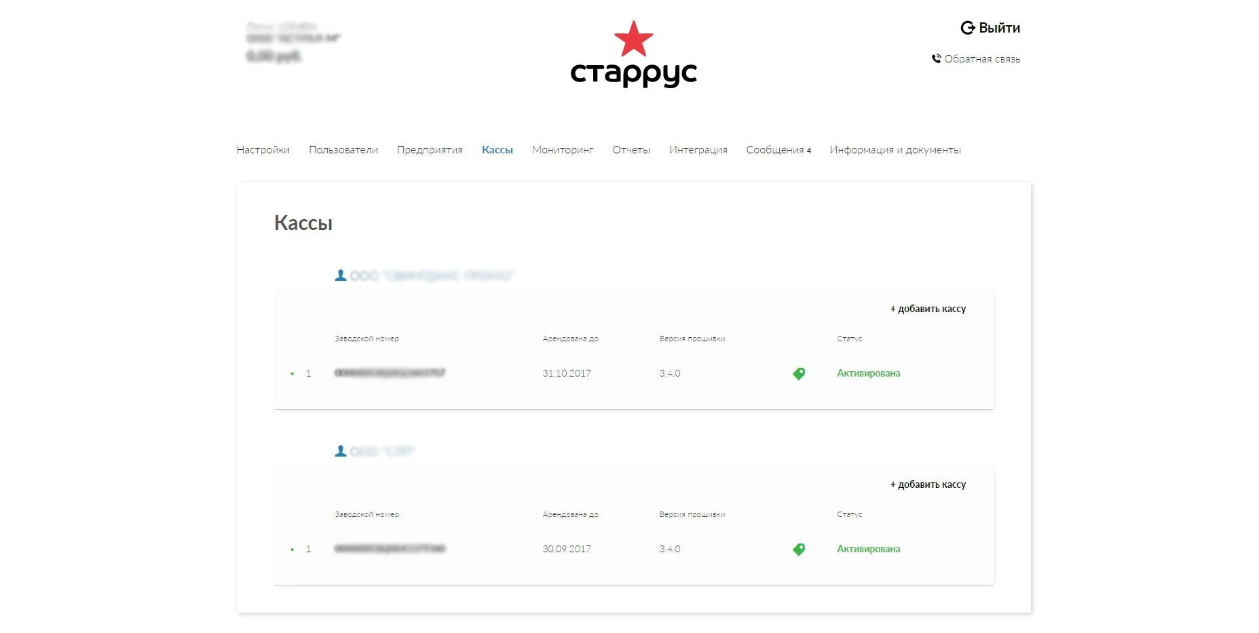Navigate to the Интеграция section
Viewport: 1259px width, 633px height.
[x=698, y=150]
